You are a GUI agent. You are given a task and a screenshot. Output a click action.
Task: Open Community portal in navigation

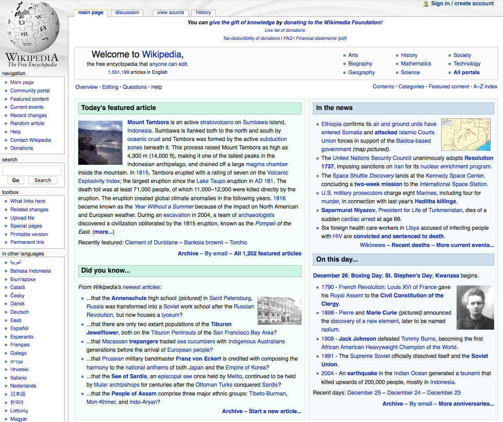(x=30, y=91)
